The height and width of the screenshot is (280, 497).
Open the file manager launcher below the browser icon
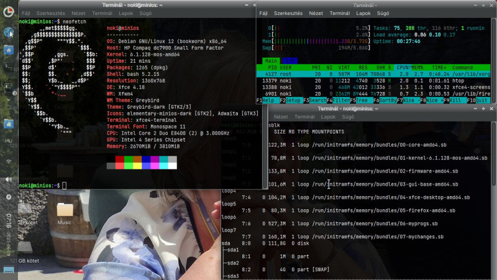tap(9, 50)
